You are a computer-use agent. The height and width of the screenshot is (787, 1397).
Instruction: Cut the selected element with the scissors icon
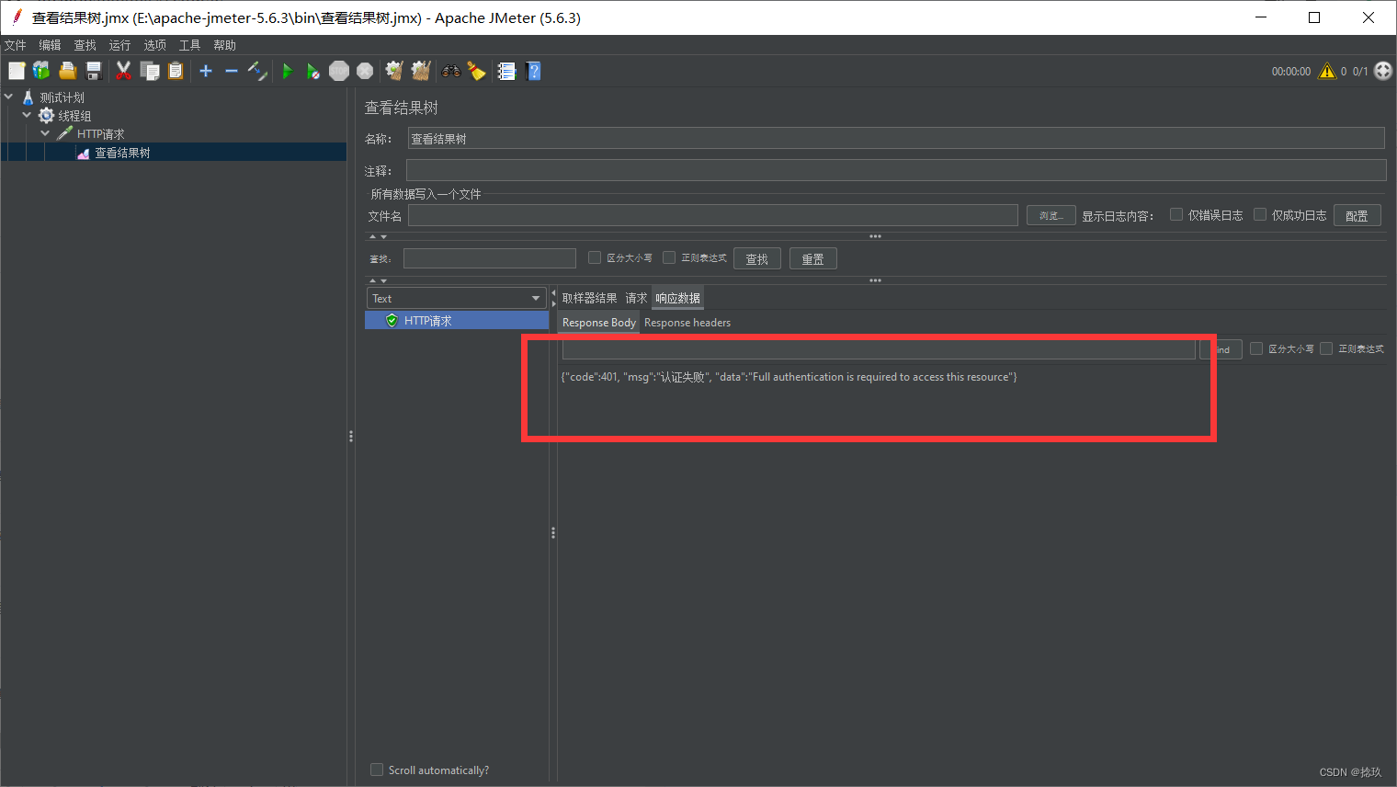123,71
